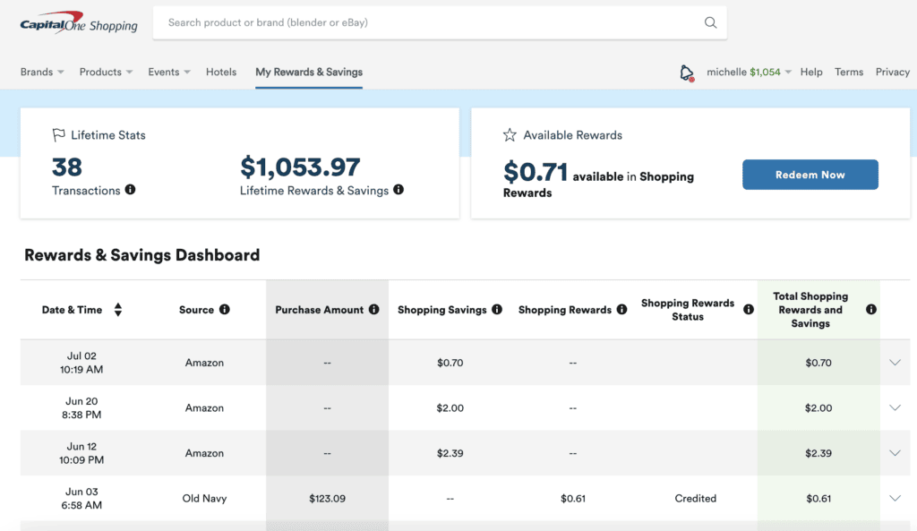Switch to the Hotels section
Viewport: 917px width, 531px height.
(x=220, y=72)
